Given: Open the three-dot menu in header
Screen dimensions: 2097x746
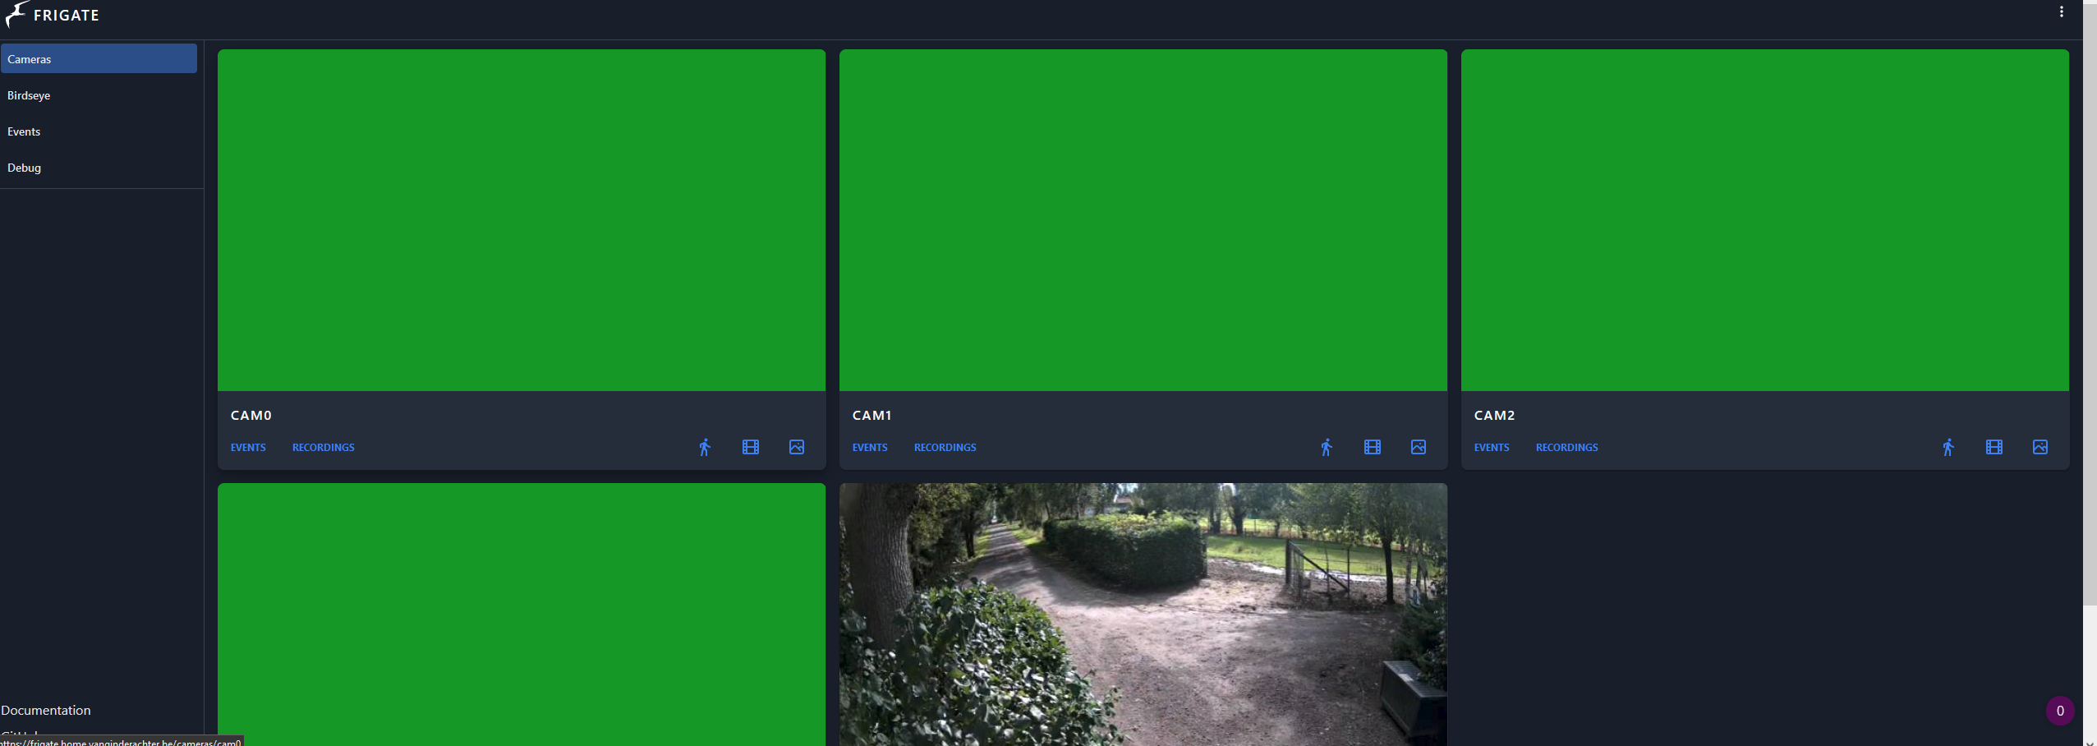Looking at the screenshot, I should coord(2062,12).
